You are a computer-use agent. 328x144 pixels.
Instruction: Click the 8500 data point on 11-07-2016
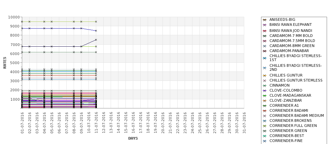(x=96, y=31)
